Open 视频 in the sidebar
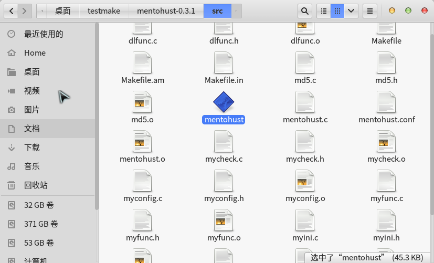 (48, 91)
